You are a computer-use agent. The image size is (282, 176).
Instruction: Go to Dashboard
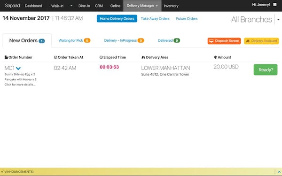(33, 6)
